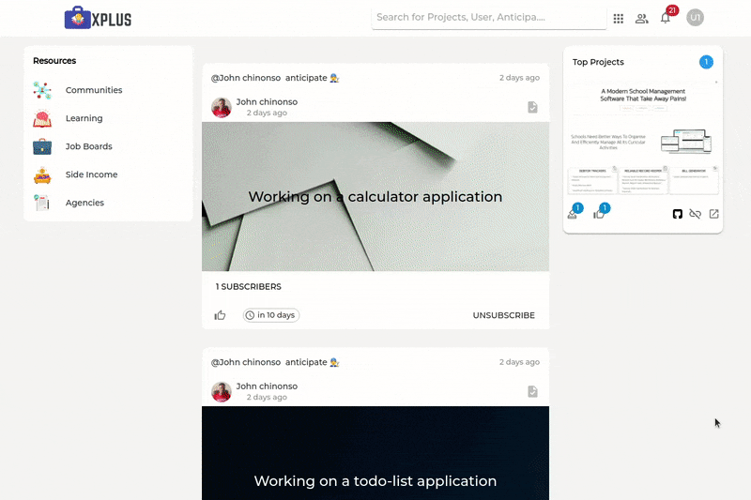The image size is (751, 500).
Task: Click the Communities icon
Action: tap(42, 90)
